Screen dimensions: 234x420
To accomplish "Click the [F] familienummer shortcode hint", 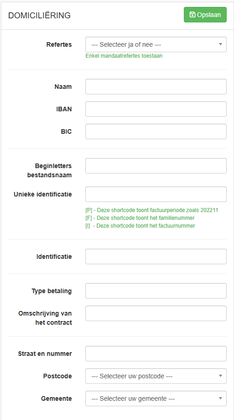I will pyautogui.click(x=140, y=218).
